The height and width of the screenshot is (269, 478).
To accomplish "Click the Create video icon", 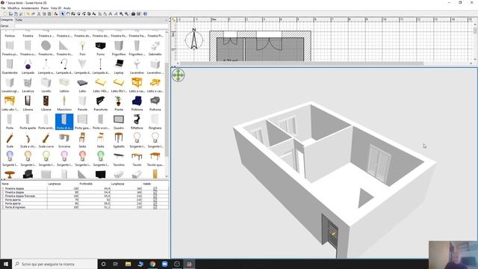I will tap(138, 13).
